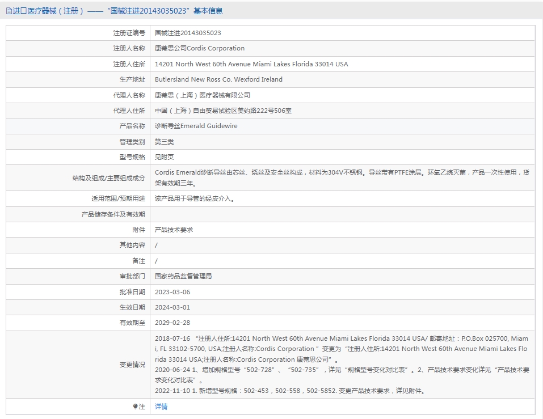Image resolution: width=543 pixels, height=419 pixels.
Task: Click product name Emerald Guidewire value
Action: [196, 126]
